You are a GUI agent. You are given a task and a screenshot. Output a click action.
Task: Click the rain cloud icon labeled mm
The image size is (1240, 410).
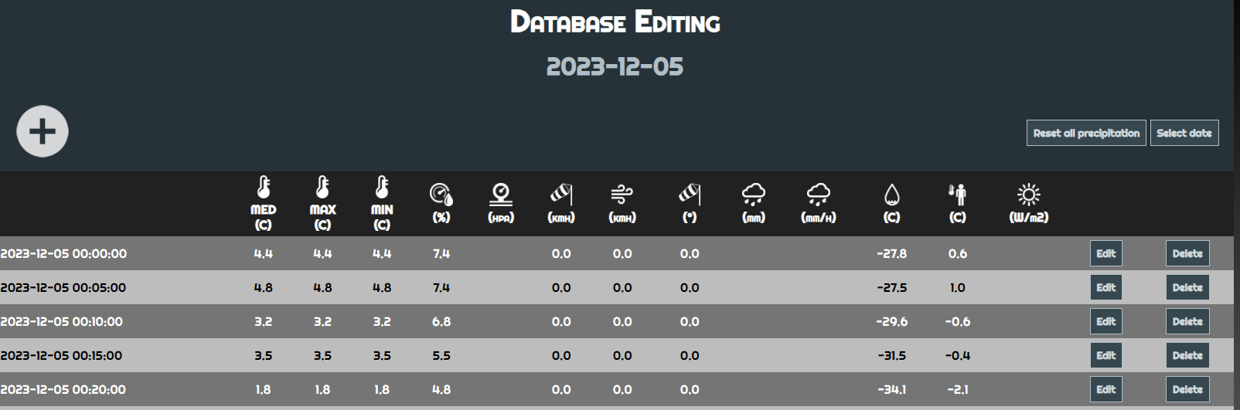[x=754, y=195]
